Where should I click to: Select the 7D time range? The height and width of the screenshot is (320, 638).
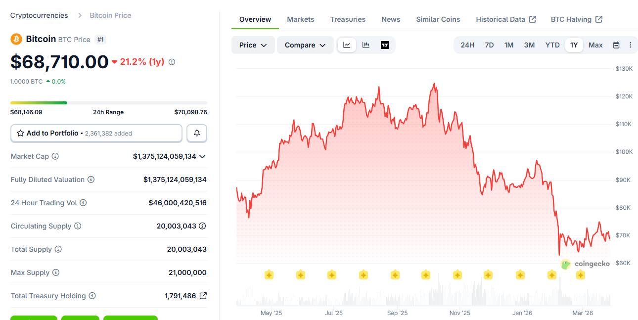[x=489, y=45]
